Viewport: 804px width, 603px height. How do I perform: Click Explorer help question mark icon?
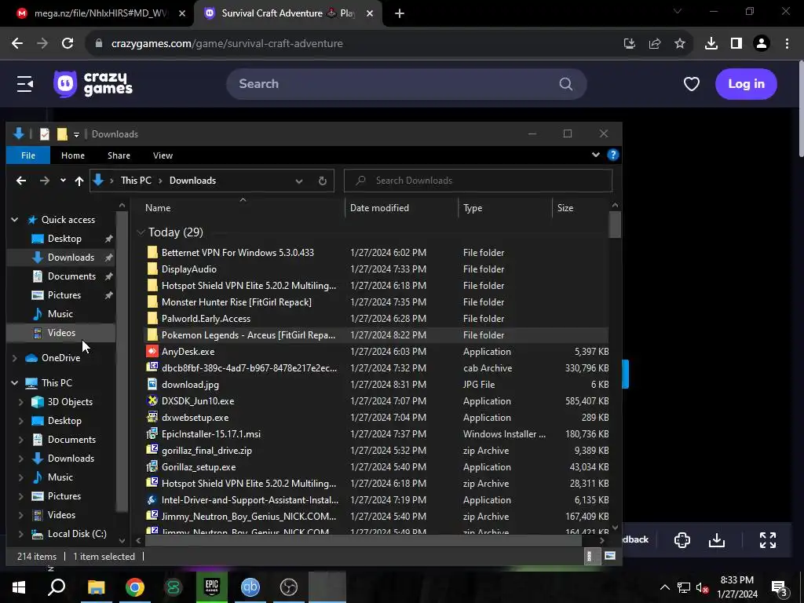[612, 155]
